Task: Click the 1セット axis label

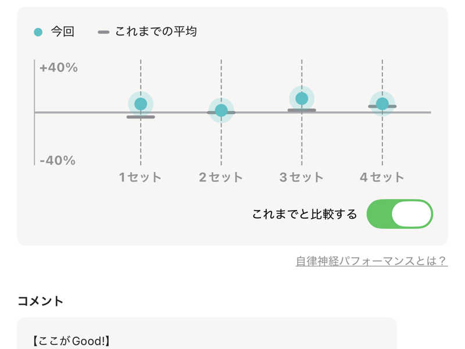Action: click(141, 177)
